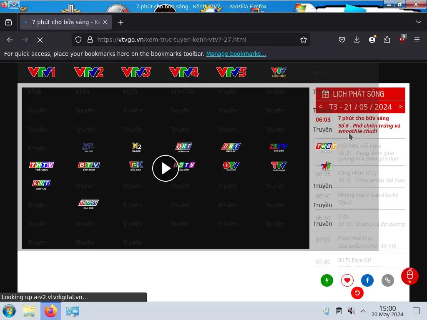The image size is (427, 320).
Task: Share on Facebook
Action: click(367, 280)
